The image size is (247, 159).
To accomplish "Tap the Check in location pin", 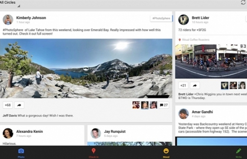I will tap(93, 151).
